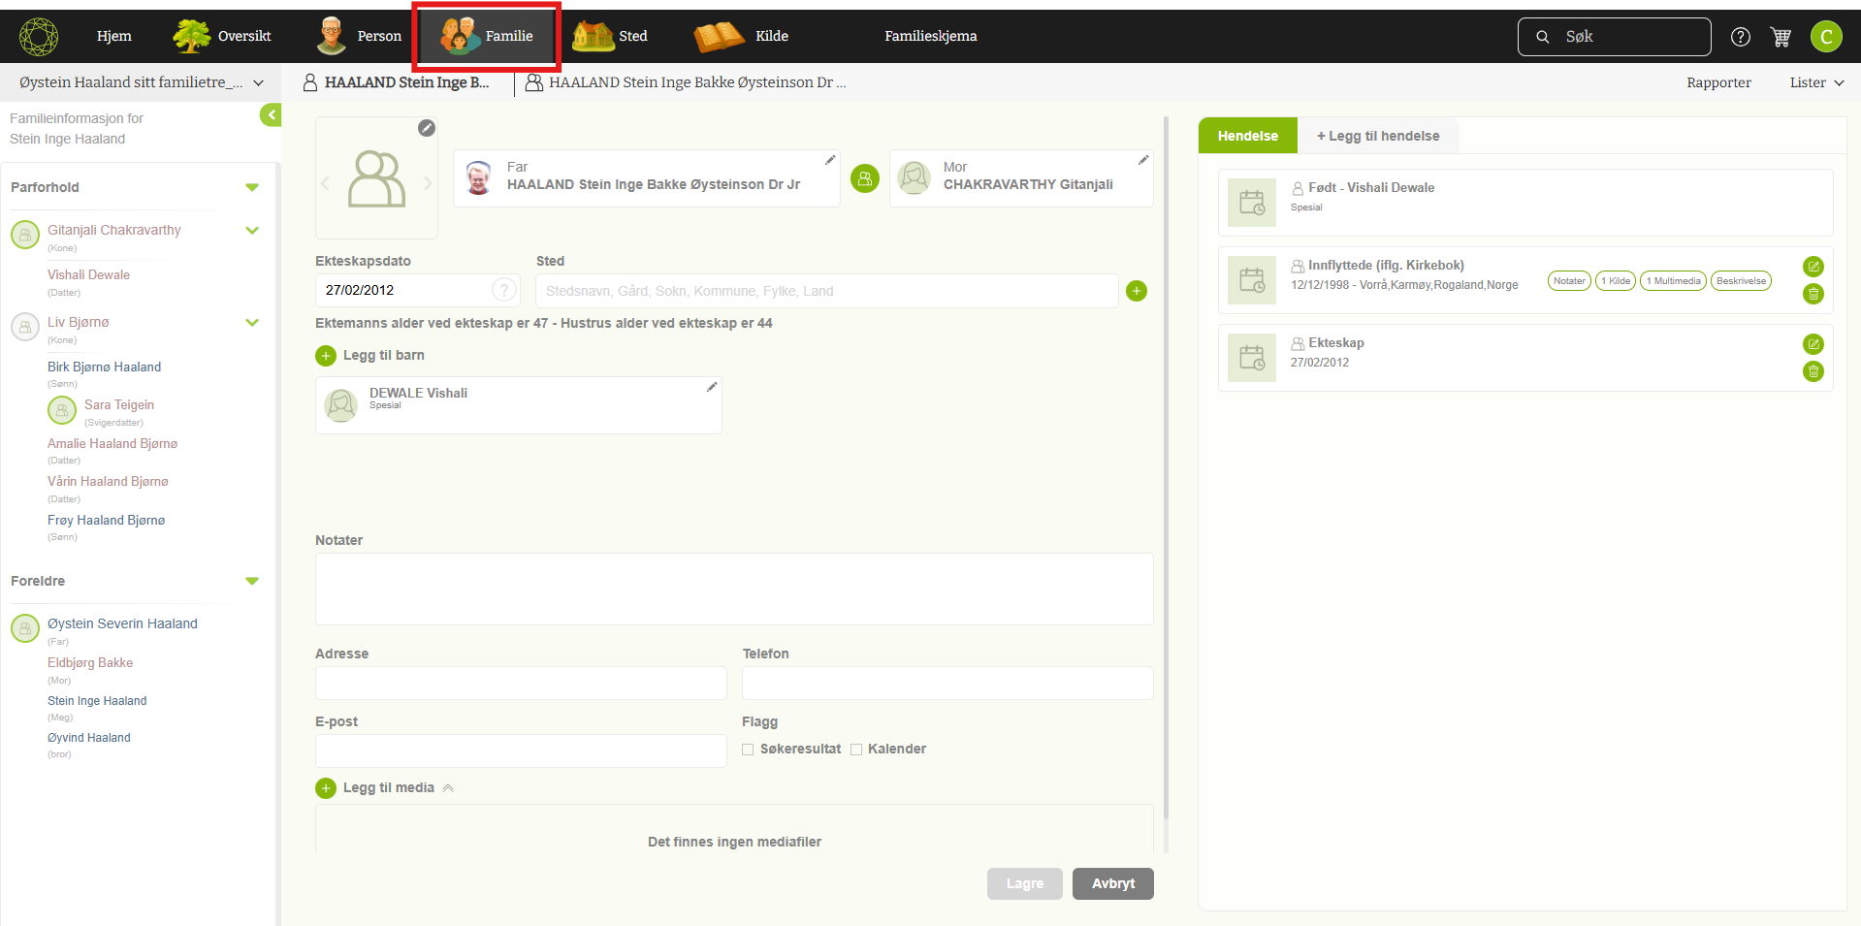1861x926 pixels.
Task: Open the Sted menu item
Action: (x=611, y=36)
